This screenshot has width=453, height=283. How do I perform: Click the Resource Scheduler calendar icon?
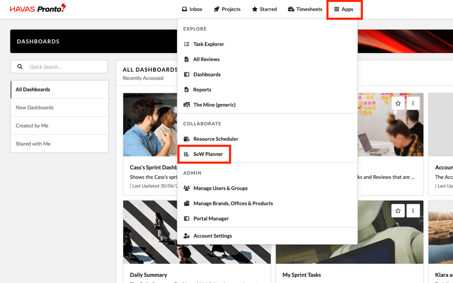tap(187, 139)
